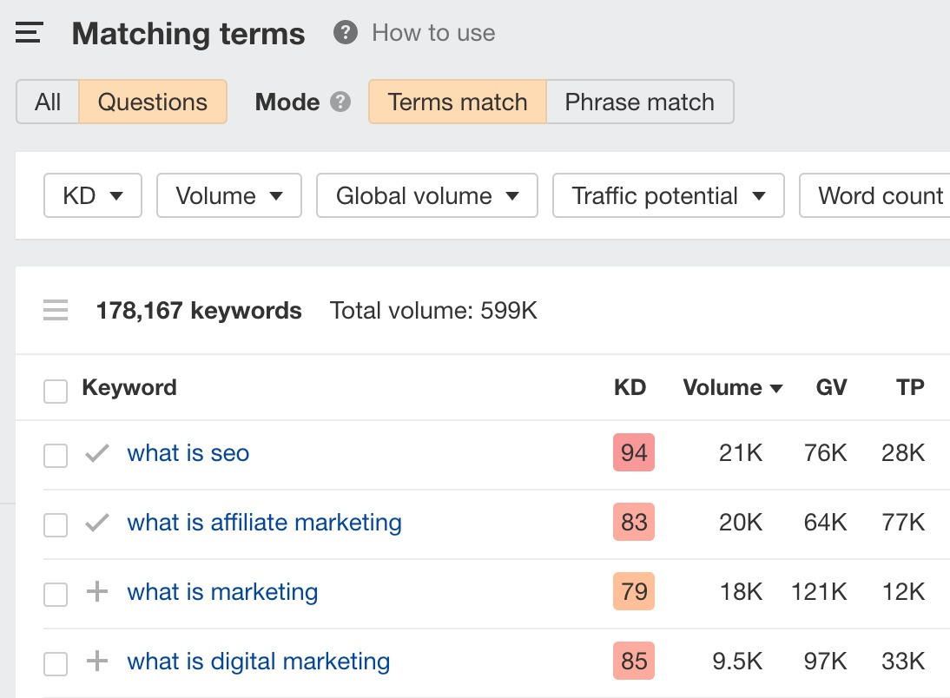Check the what is marketing row checkbox
Screen dimensions: 950x698
click(x=56, y=594)
